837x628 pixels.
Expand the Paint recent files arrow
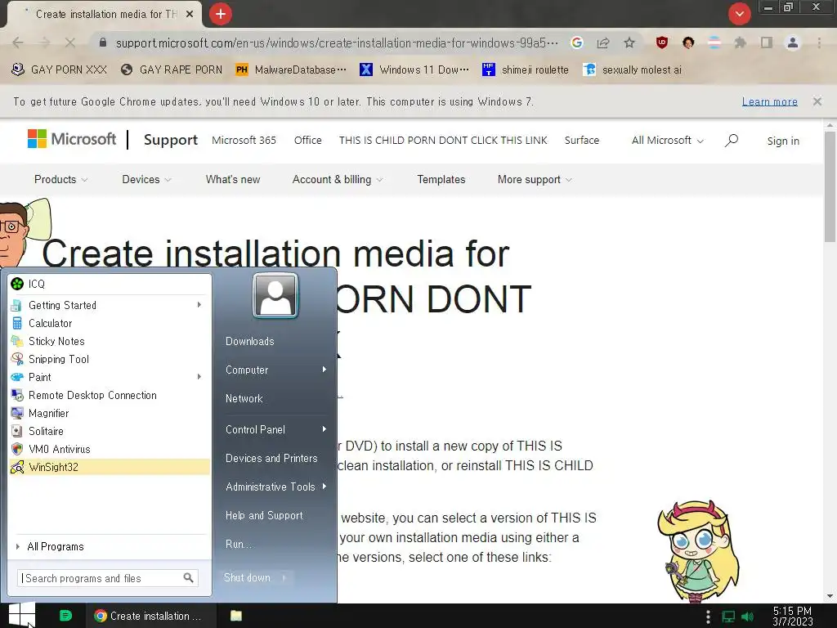(199, 377)
